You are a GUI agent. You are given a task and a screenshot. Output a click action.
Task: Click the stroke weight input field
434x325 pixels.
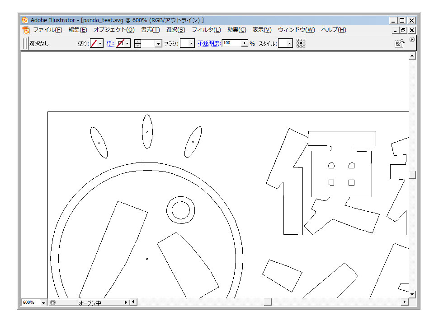[148, 43]
